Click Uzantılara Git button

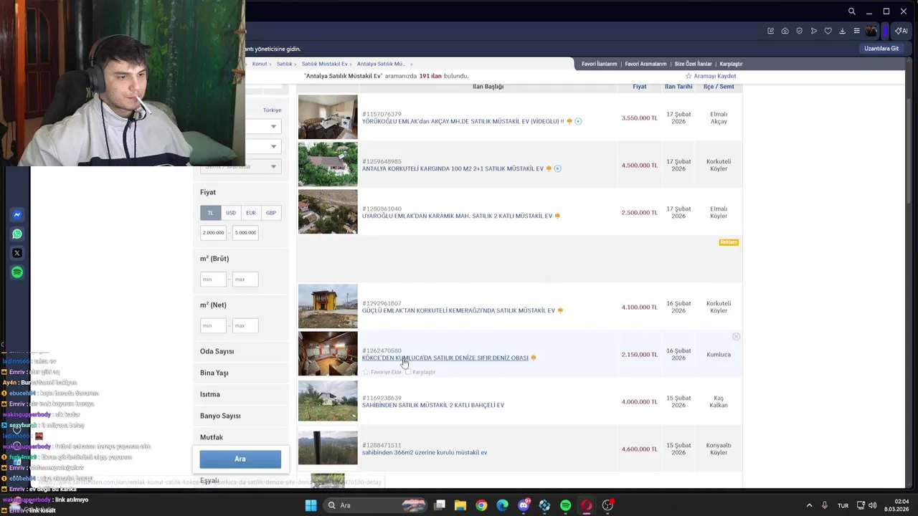pyautogui.click(x=881, y=49)
